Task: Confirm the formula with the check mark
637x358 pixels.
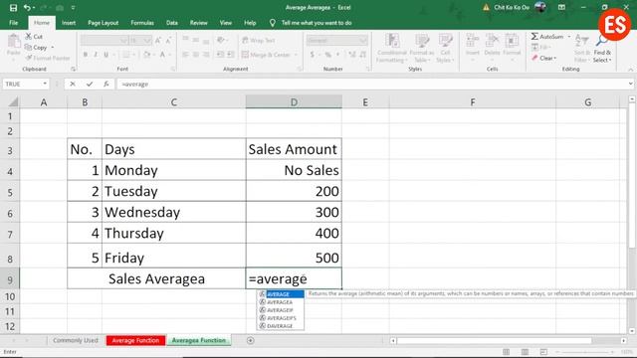Action: [x=90, y=84]
